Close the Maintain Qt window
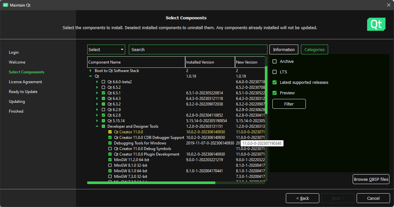394x207 pixels. tap(389, 5)
